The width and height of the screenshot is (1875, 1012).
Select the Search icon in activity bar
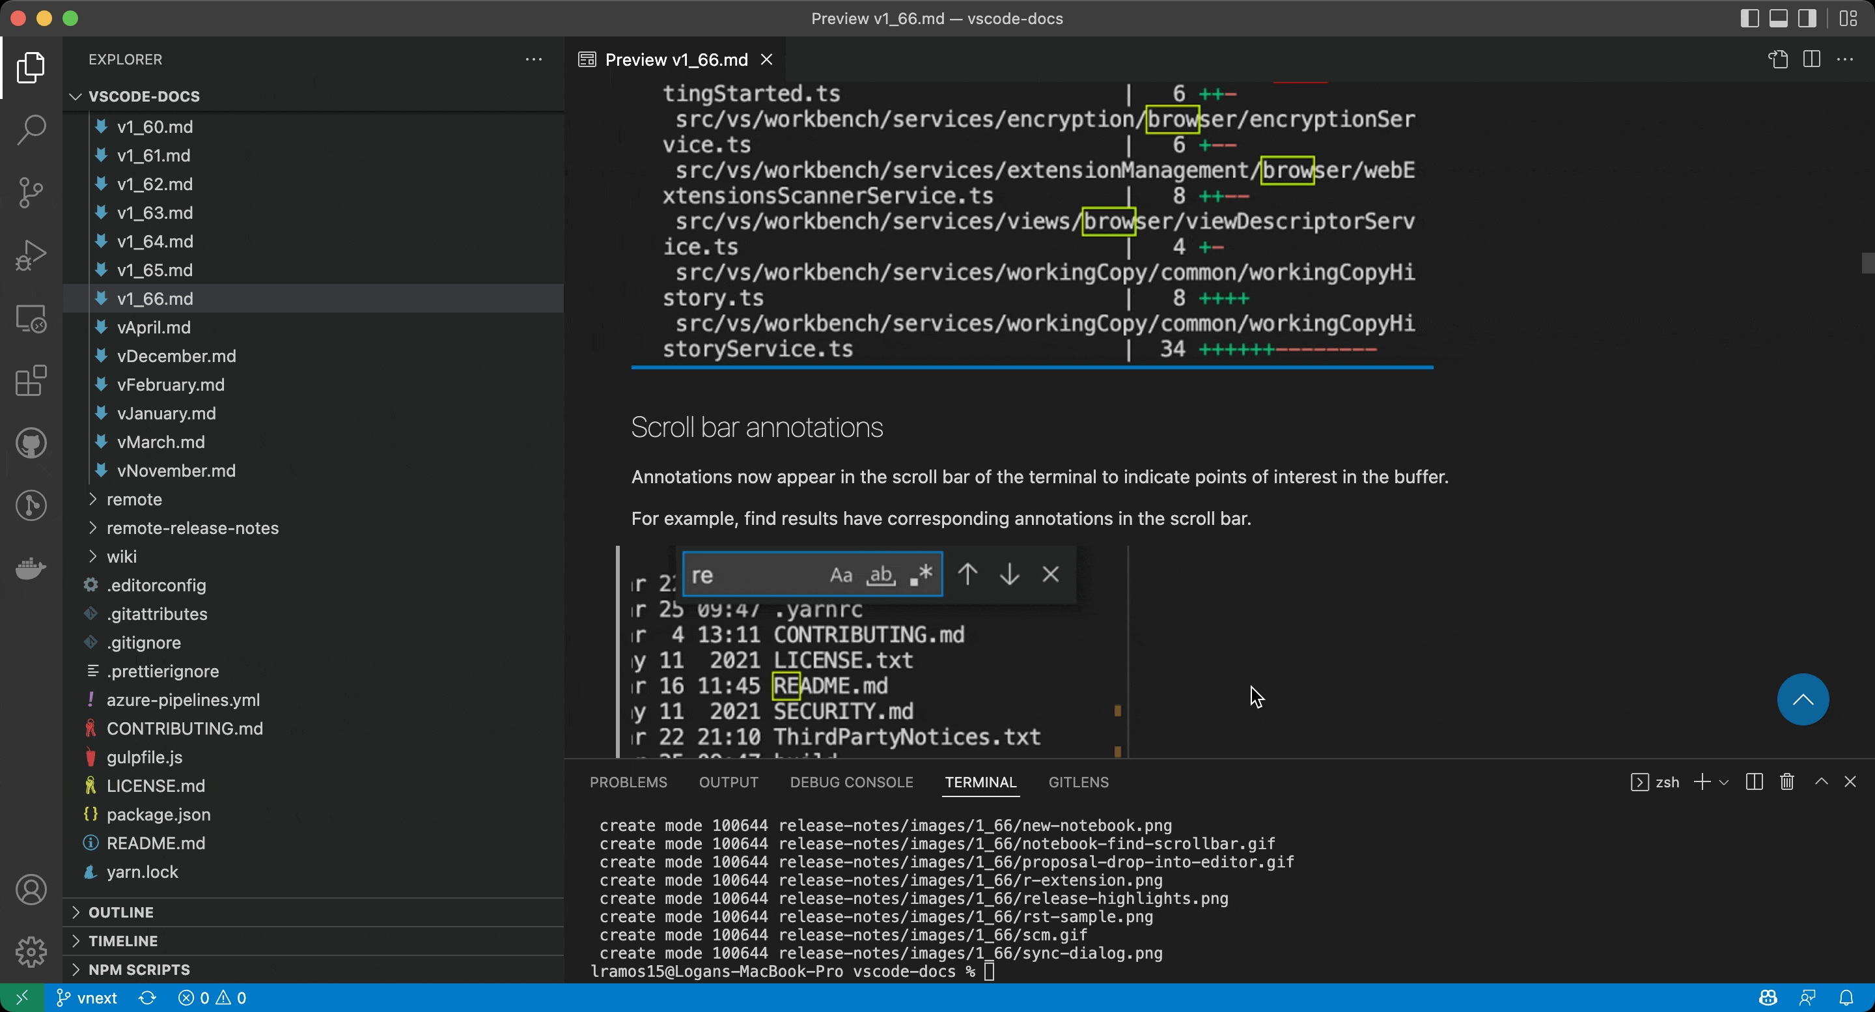click(x=31, y=128)
